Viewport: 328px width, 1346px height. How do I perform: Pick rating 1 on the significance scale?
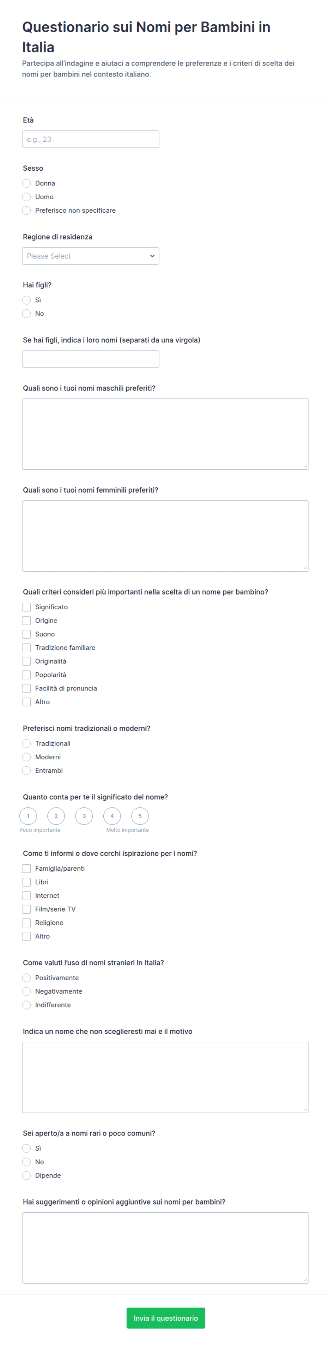[x=28, y=816]
